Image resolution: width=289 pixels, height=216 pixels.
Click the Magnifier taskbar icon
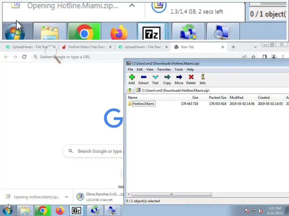click(112, 210)
